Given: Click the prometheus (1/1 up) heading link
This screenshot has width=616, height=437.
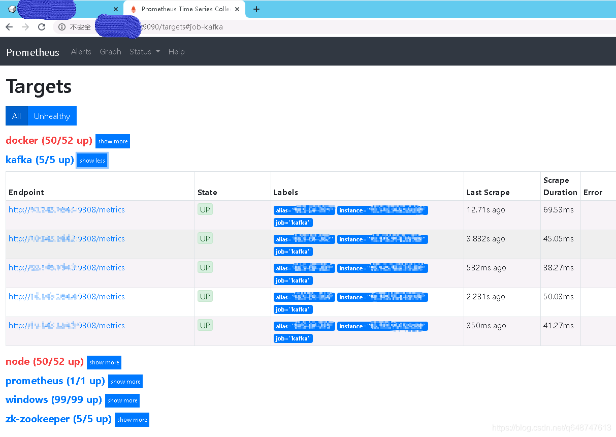Looking at the screenshot, I should 55,381.
